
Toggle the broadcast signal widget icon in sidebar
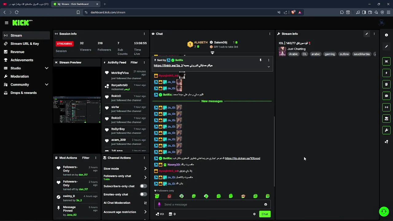386,107
